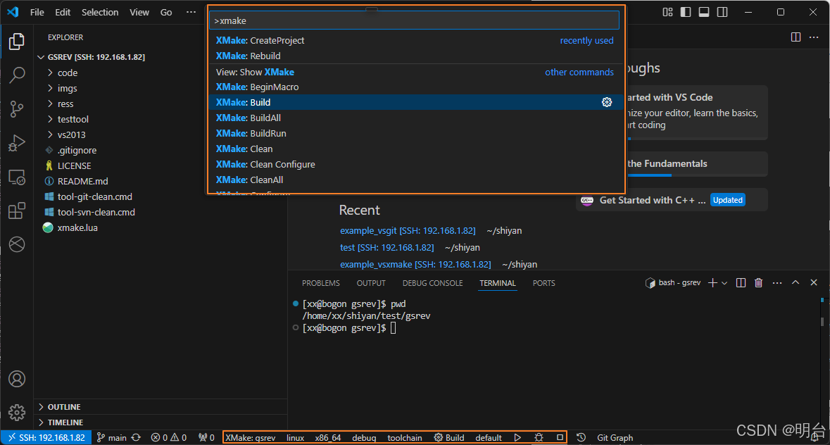Expand the testtool folder
This screenshot has width=830, height=445.
click(73, 119)
